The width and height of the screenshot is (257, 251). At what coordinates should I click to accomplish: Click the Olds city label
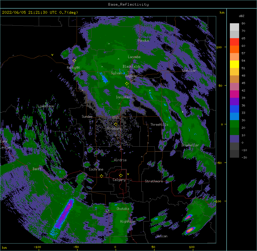pyautogui.click(x=116, y=117)
